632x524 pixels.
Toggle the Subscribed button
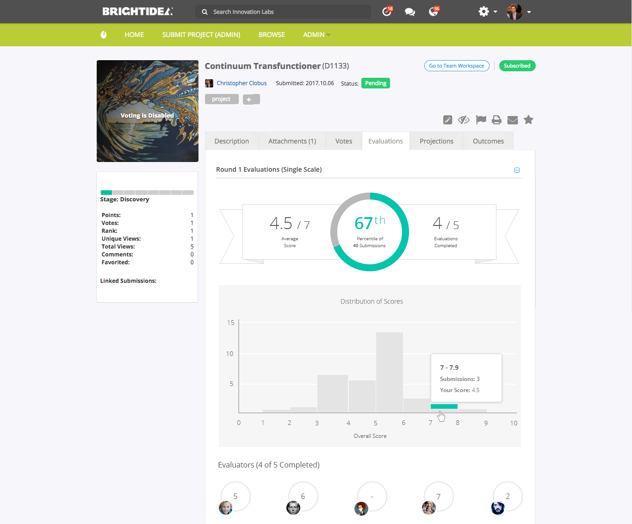pos(517,66)
